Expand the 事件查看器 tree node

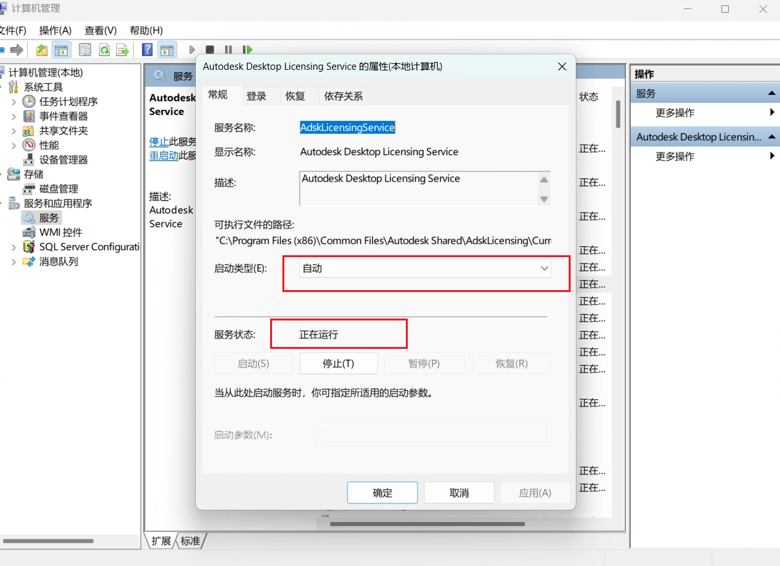(x=14, y=116)
